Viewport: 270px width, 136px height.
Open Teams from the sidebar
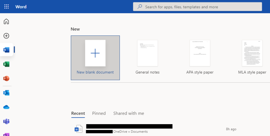click(x=6, y=121)
